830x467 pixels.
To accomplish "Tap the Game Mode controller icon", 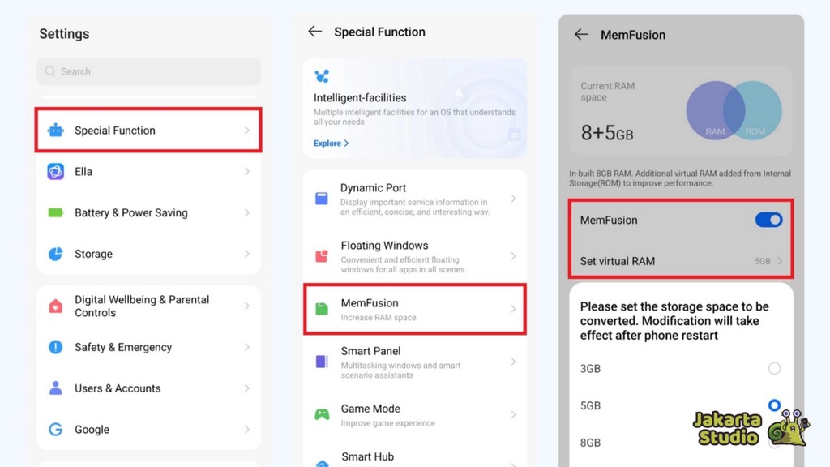I will coord(322,414).
